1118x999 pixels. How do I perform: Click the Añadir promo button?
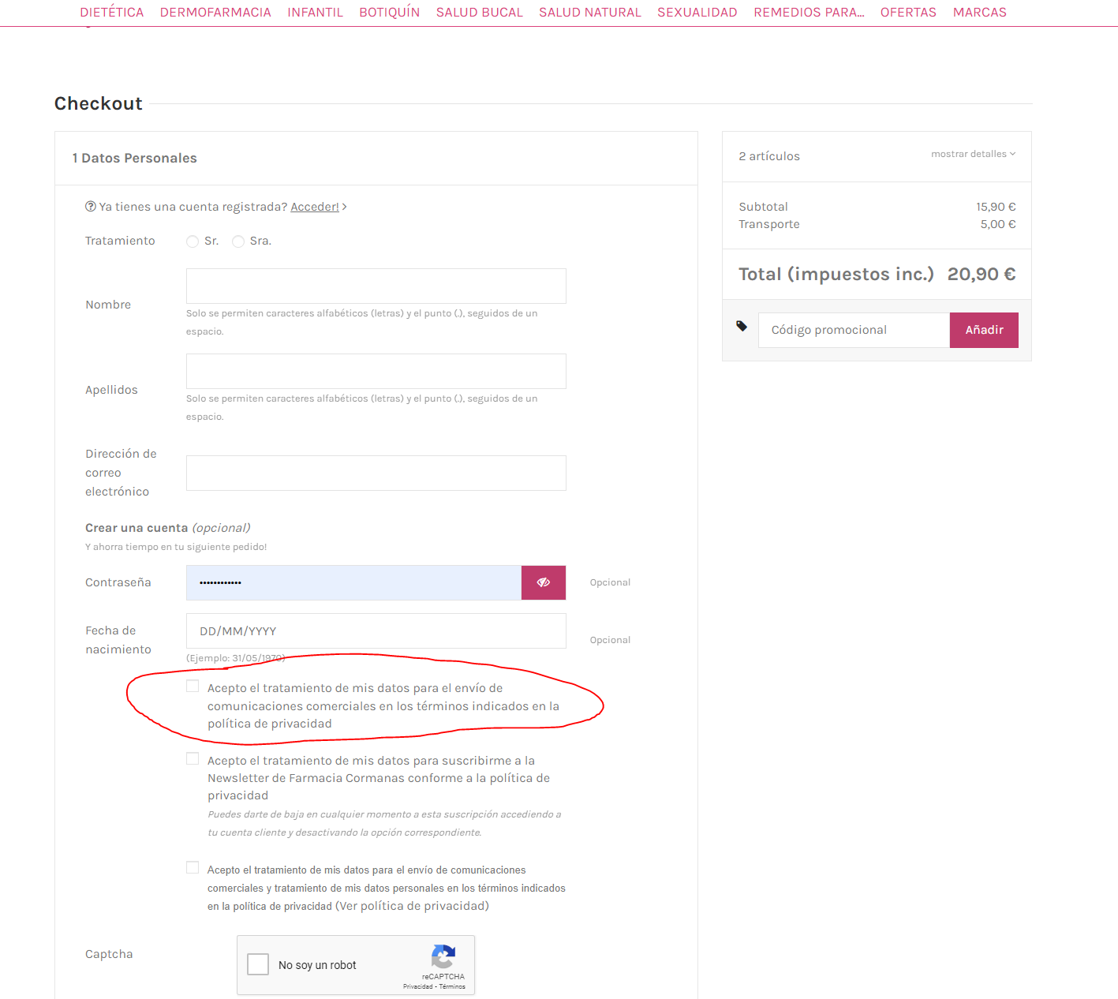pyautogui.click(x=984, y=330)
